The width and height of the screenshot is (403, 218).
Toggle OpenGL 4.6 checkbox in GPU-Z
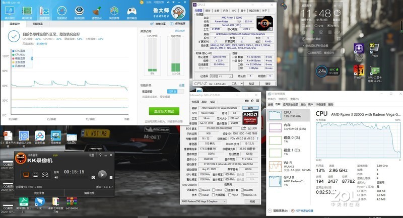242,195
